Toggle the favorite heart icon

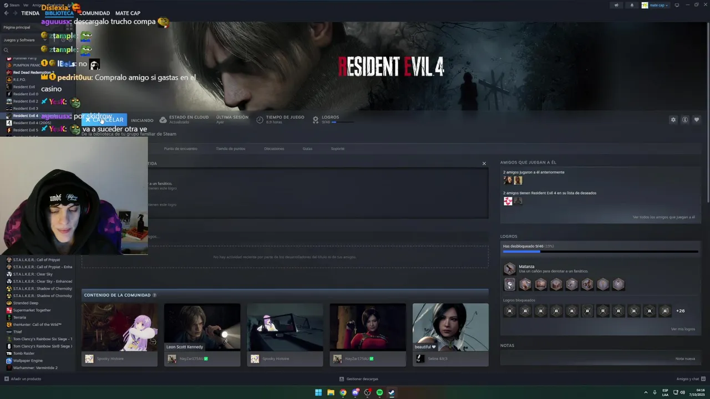[x=697, y=120]
